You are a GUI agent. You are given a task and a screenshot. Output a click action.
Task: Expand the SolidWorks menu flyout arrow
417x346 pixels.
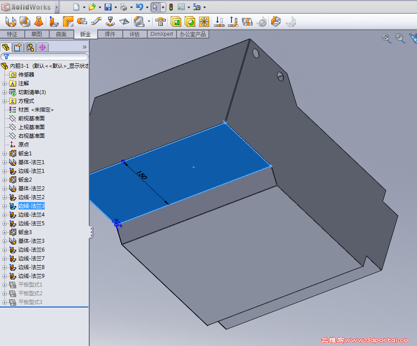[56, 7]
